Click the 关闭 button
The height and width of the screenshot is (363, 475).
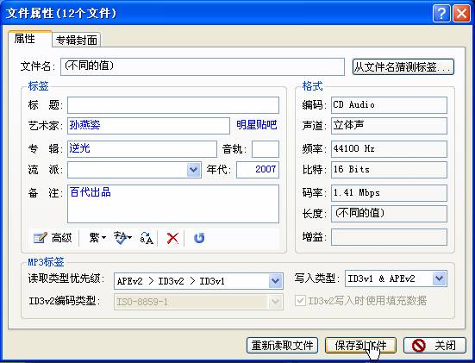tap(434, 346)
